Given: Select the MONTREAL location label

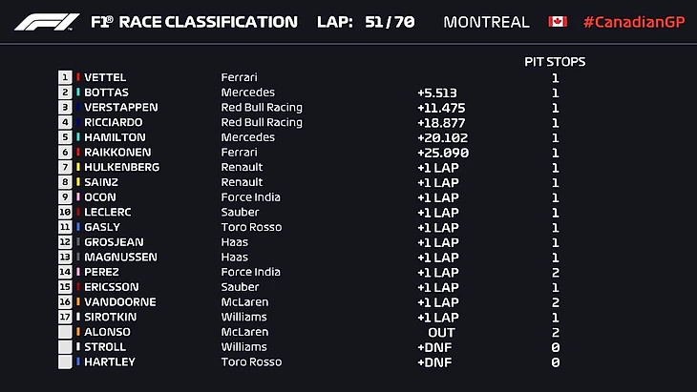Looking at the screenshot, I should [x=486, y=22].
